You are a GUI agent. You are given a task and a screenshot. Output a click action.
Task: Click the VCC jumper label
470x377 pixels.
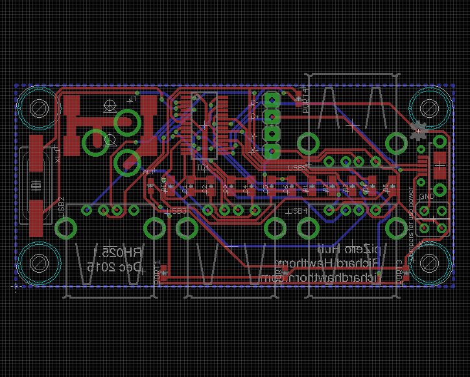(427, 244)
